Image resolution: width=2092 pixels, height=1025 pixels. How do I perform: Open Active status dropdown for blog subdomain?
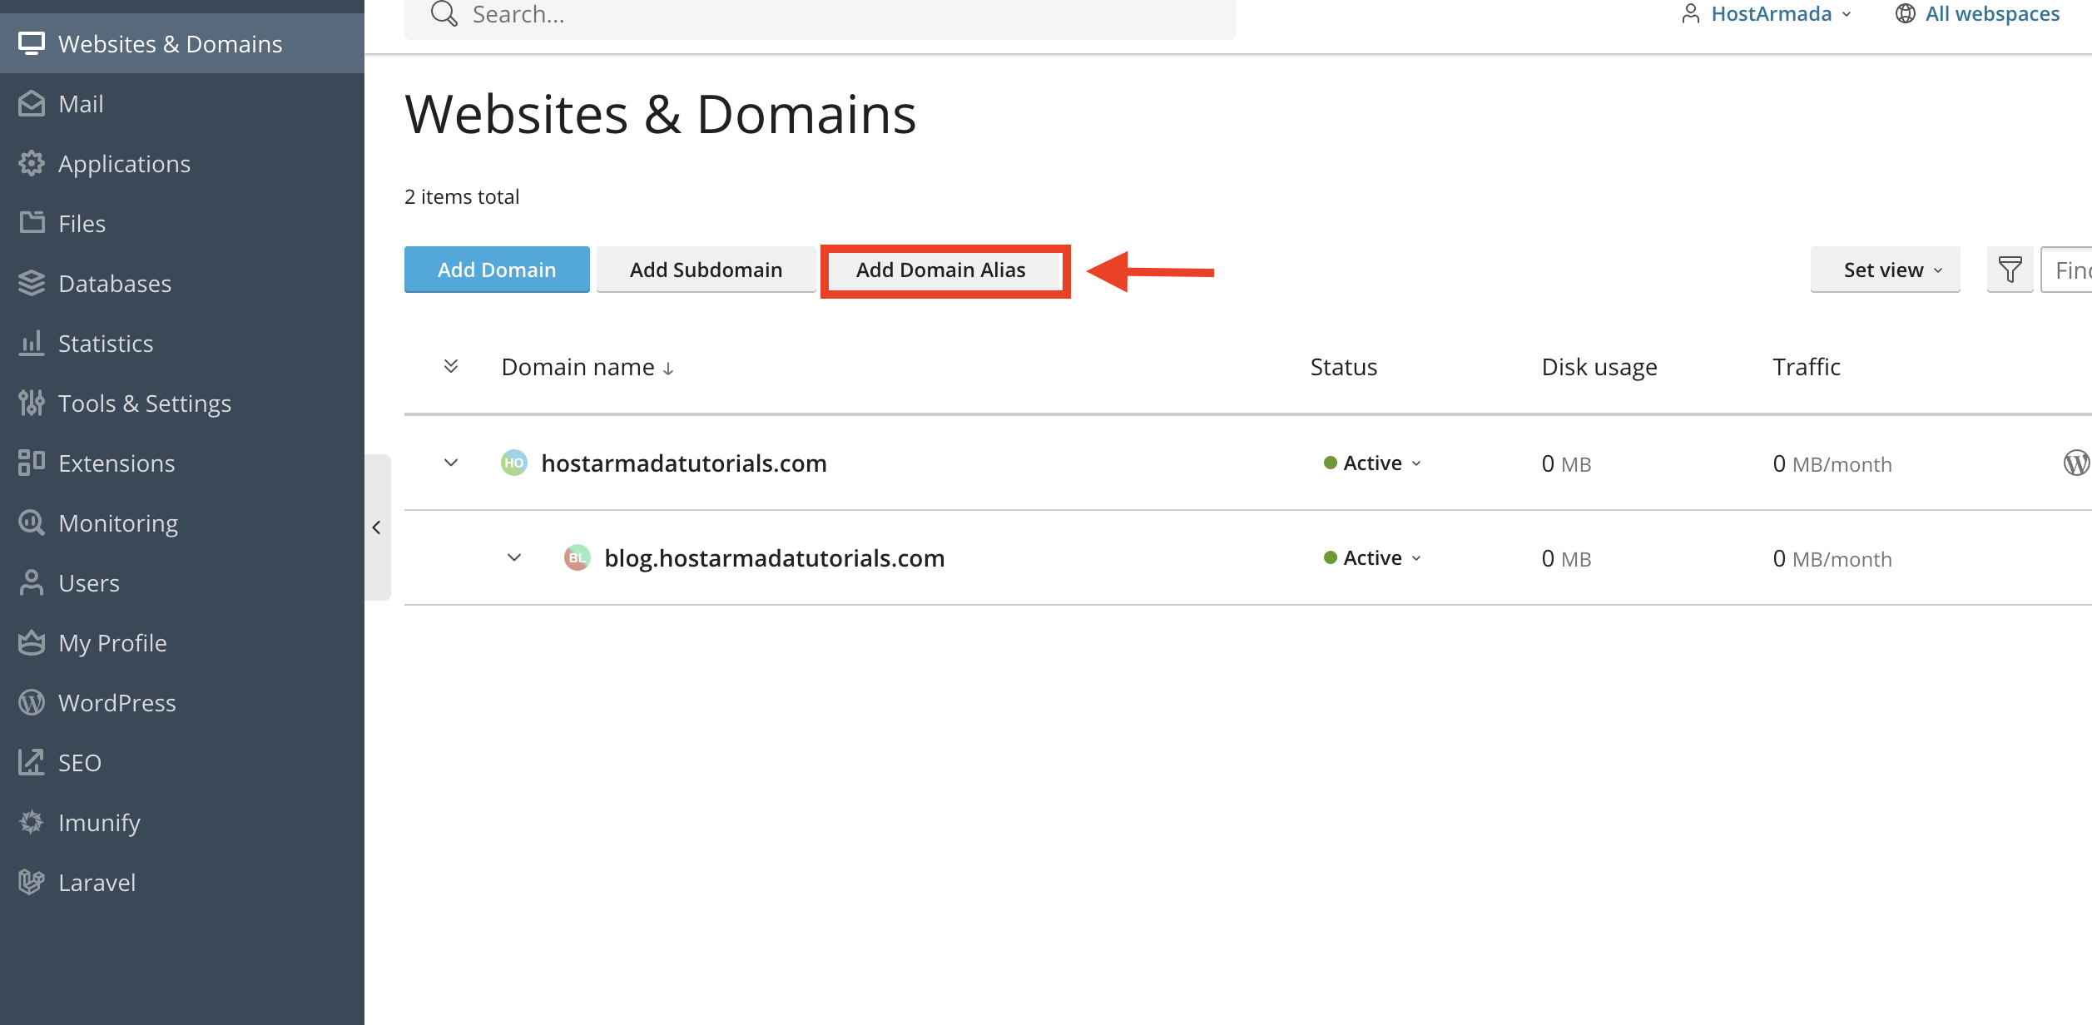(1372, 557)
